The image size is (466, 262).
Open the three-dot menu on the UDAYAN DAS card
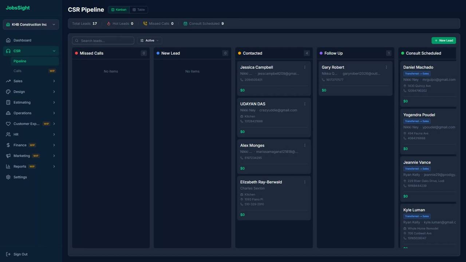click(305, 104)
